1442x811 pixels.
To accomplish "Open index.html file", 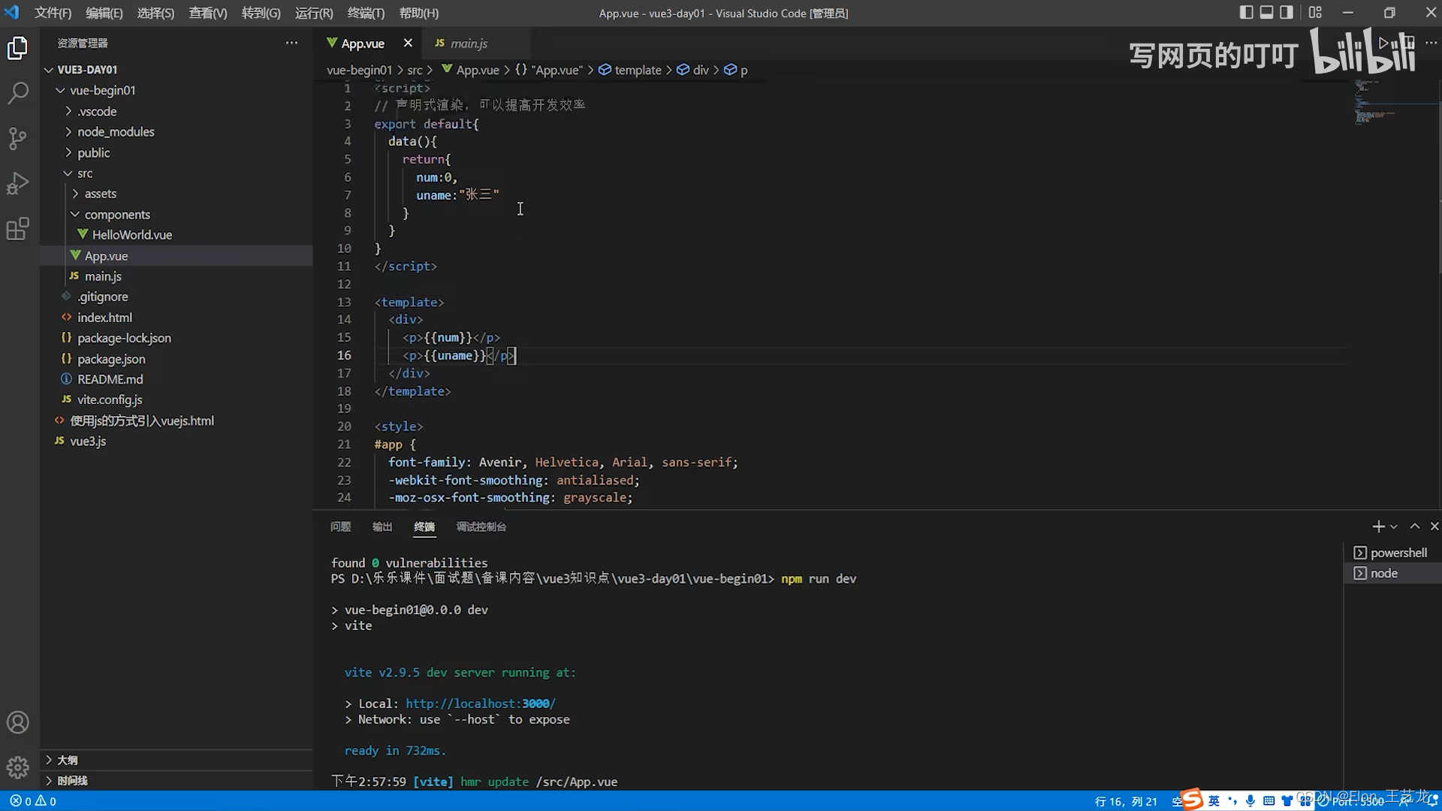I will click(104, 318).
